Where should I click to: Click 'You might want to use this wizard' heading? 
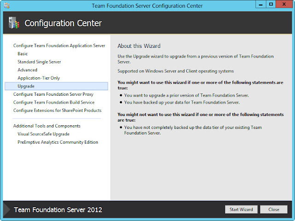click(201, 85)
